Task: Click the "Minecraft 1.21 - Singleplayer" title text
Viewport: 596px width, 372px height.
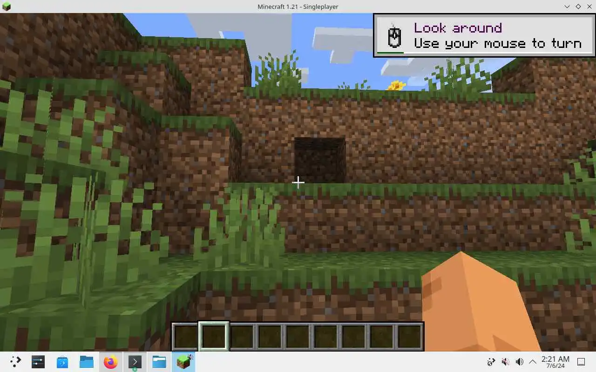Action: coord(298,7)
